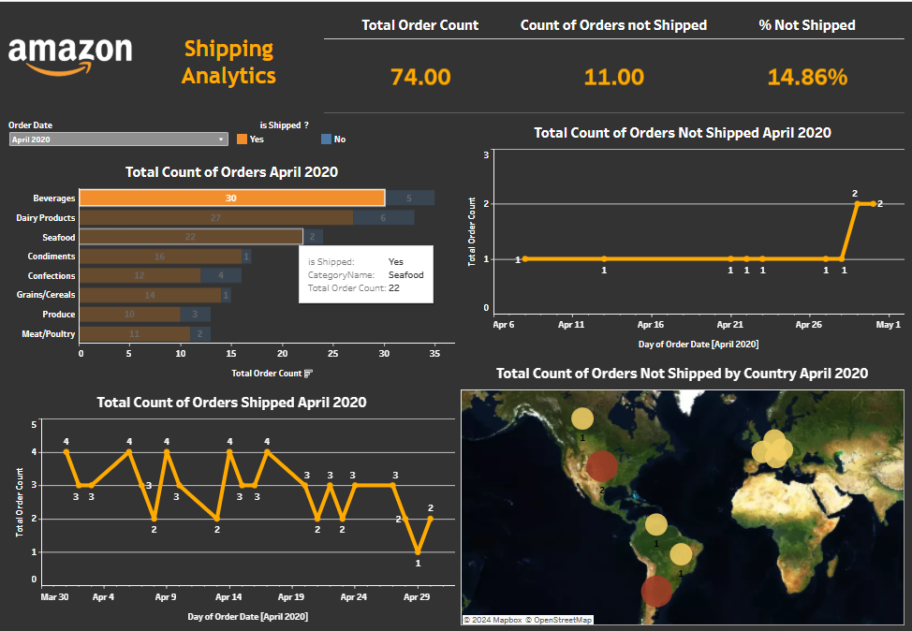Screen dimensions: 912x631
Task: Select the Confections not-shipped bar showing 4
Action: tap(221, 275)
